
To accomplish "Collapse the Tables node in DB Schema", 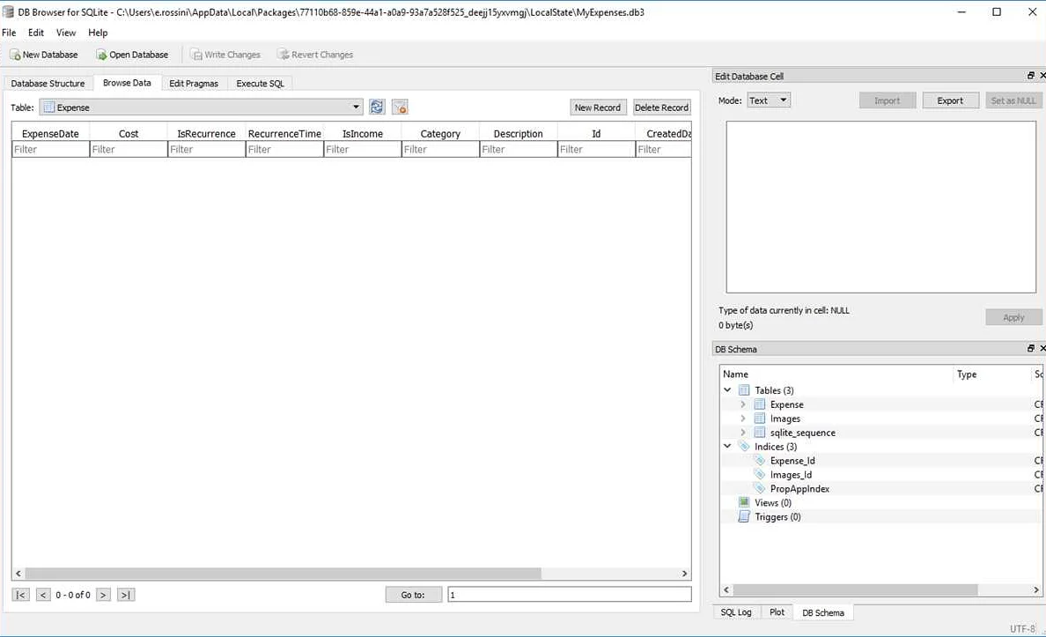I will pos(727,389).
